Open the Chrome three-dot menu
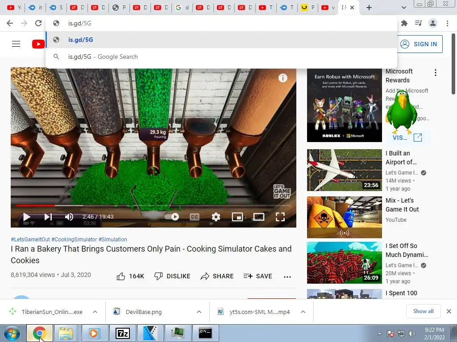The width and height of the screenshot is (457, 342). point(447,23)
